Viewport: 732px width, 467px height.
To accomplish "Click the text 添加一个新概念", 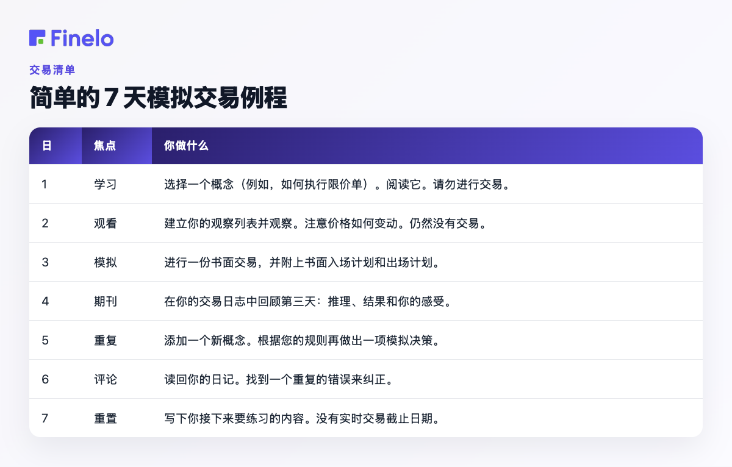I will pyautogui.click(x=204, y=340).
